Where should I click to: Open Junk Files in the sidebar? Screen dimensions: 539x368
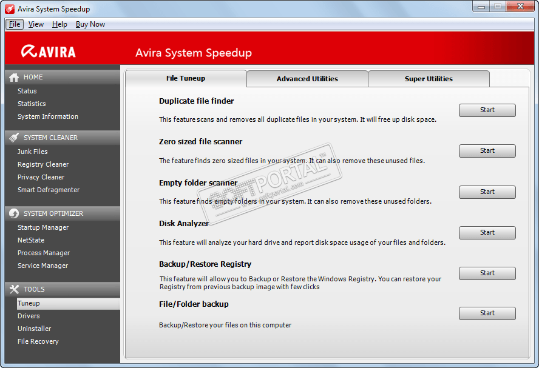33,152
